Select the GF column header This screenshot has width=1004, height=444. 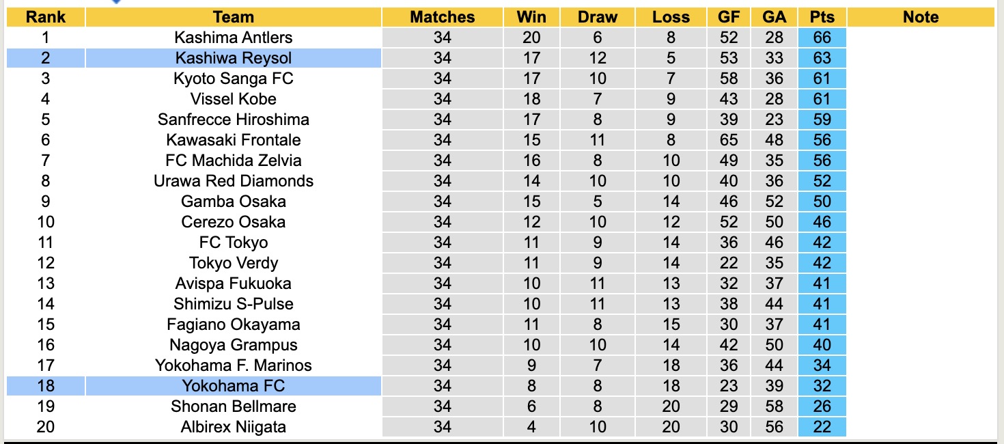click(x=729, y=17)
